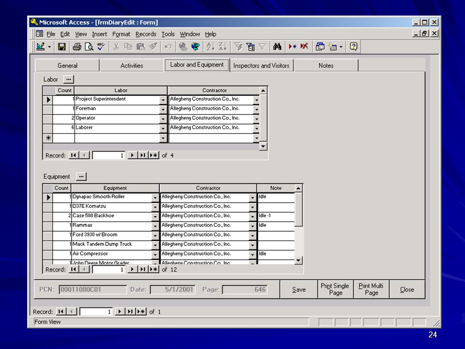Click the Note cell reading "Idle -1"
465x349 pixels.
click(276, 216)
